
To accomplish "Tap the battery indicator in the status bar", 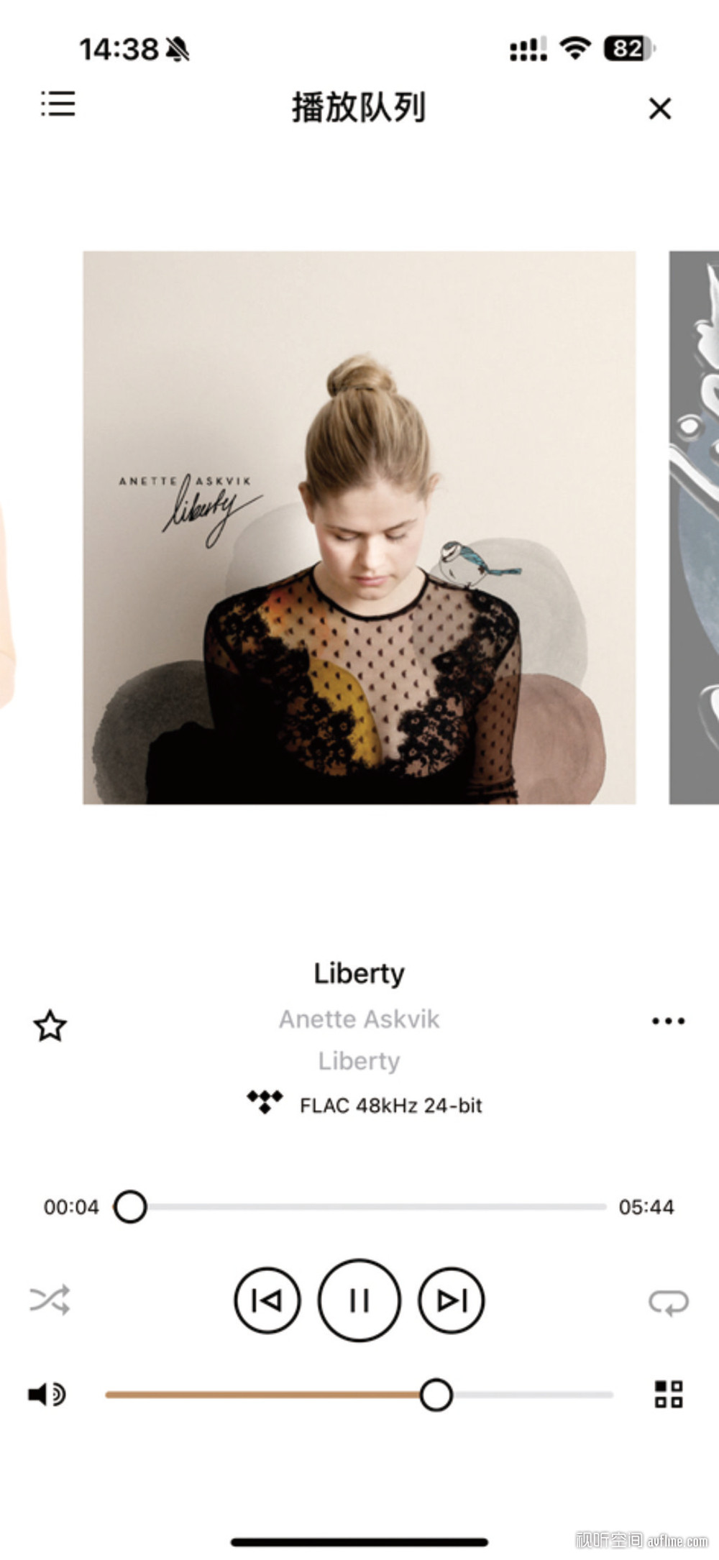I will click(x=630, y=49).
